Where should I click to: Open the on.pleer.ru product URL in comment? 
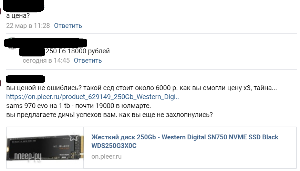point(93,97)
